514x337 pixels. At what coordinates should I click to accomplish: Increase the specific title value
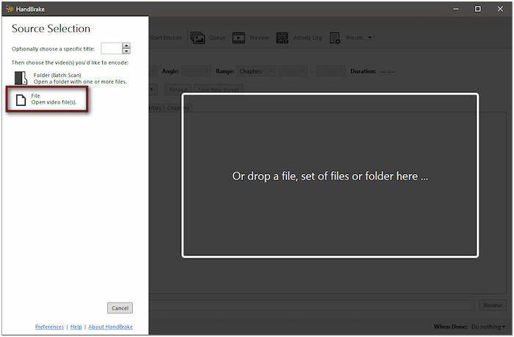(126, 46)
